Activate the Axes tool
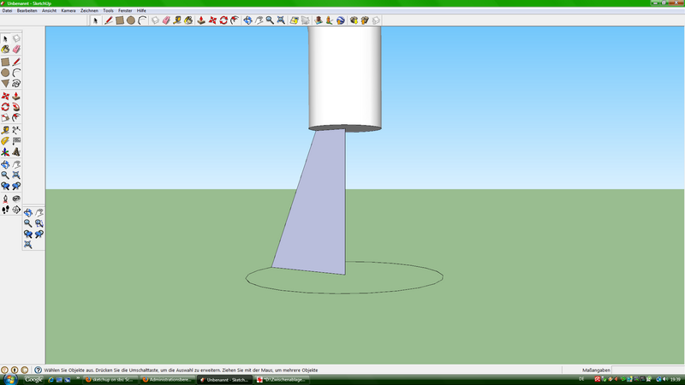The width and height of the screenshot is (685, 385). (6, 151)
